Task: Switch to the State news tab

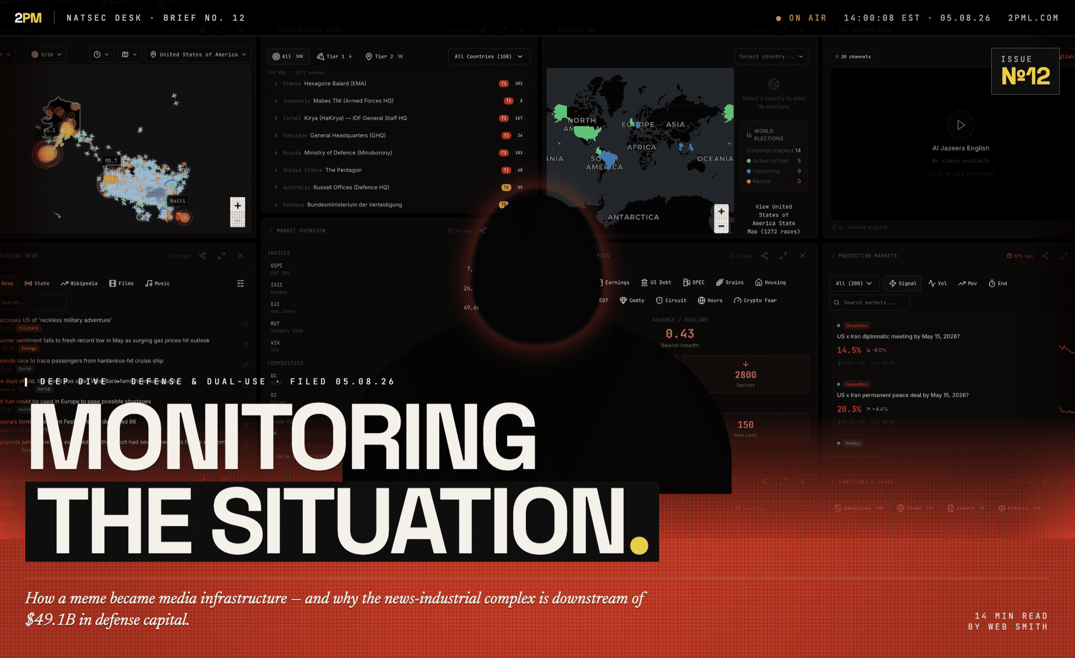Action: tap(37, 283)
